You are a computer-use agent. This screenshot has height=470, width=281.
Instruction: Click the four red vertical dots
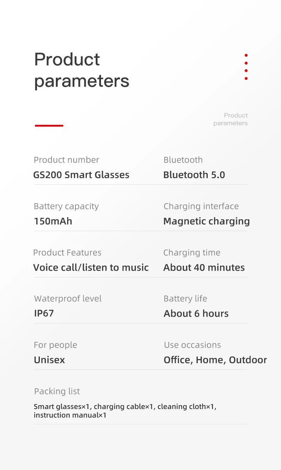[x=246, y=67]
